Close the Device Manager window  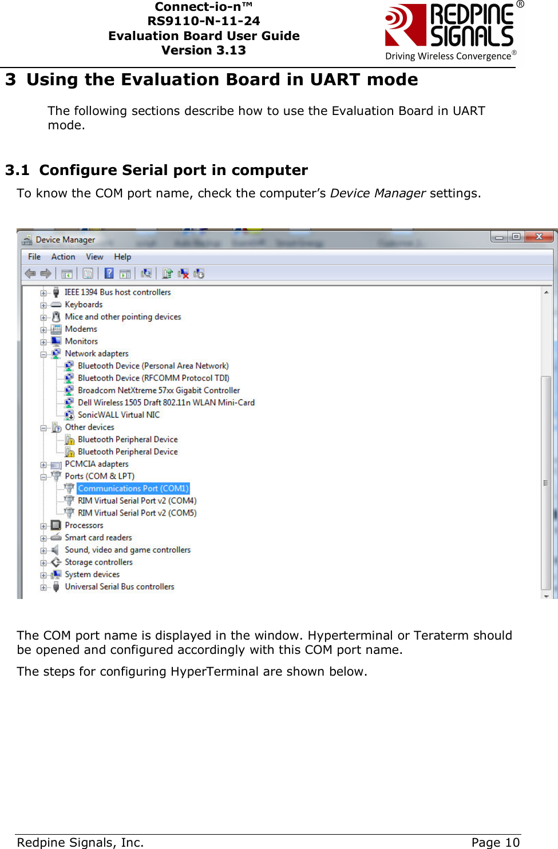pyautogui.click(x=539, y=237)
